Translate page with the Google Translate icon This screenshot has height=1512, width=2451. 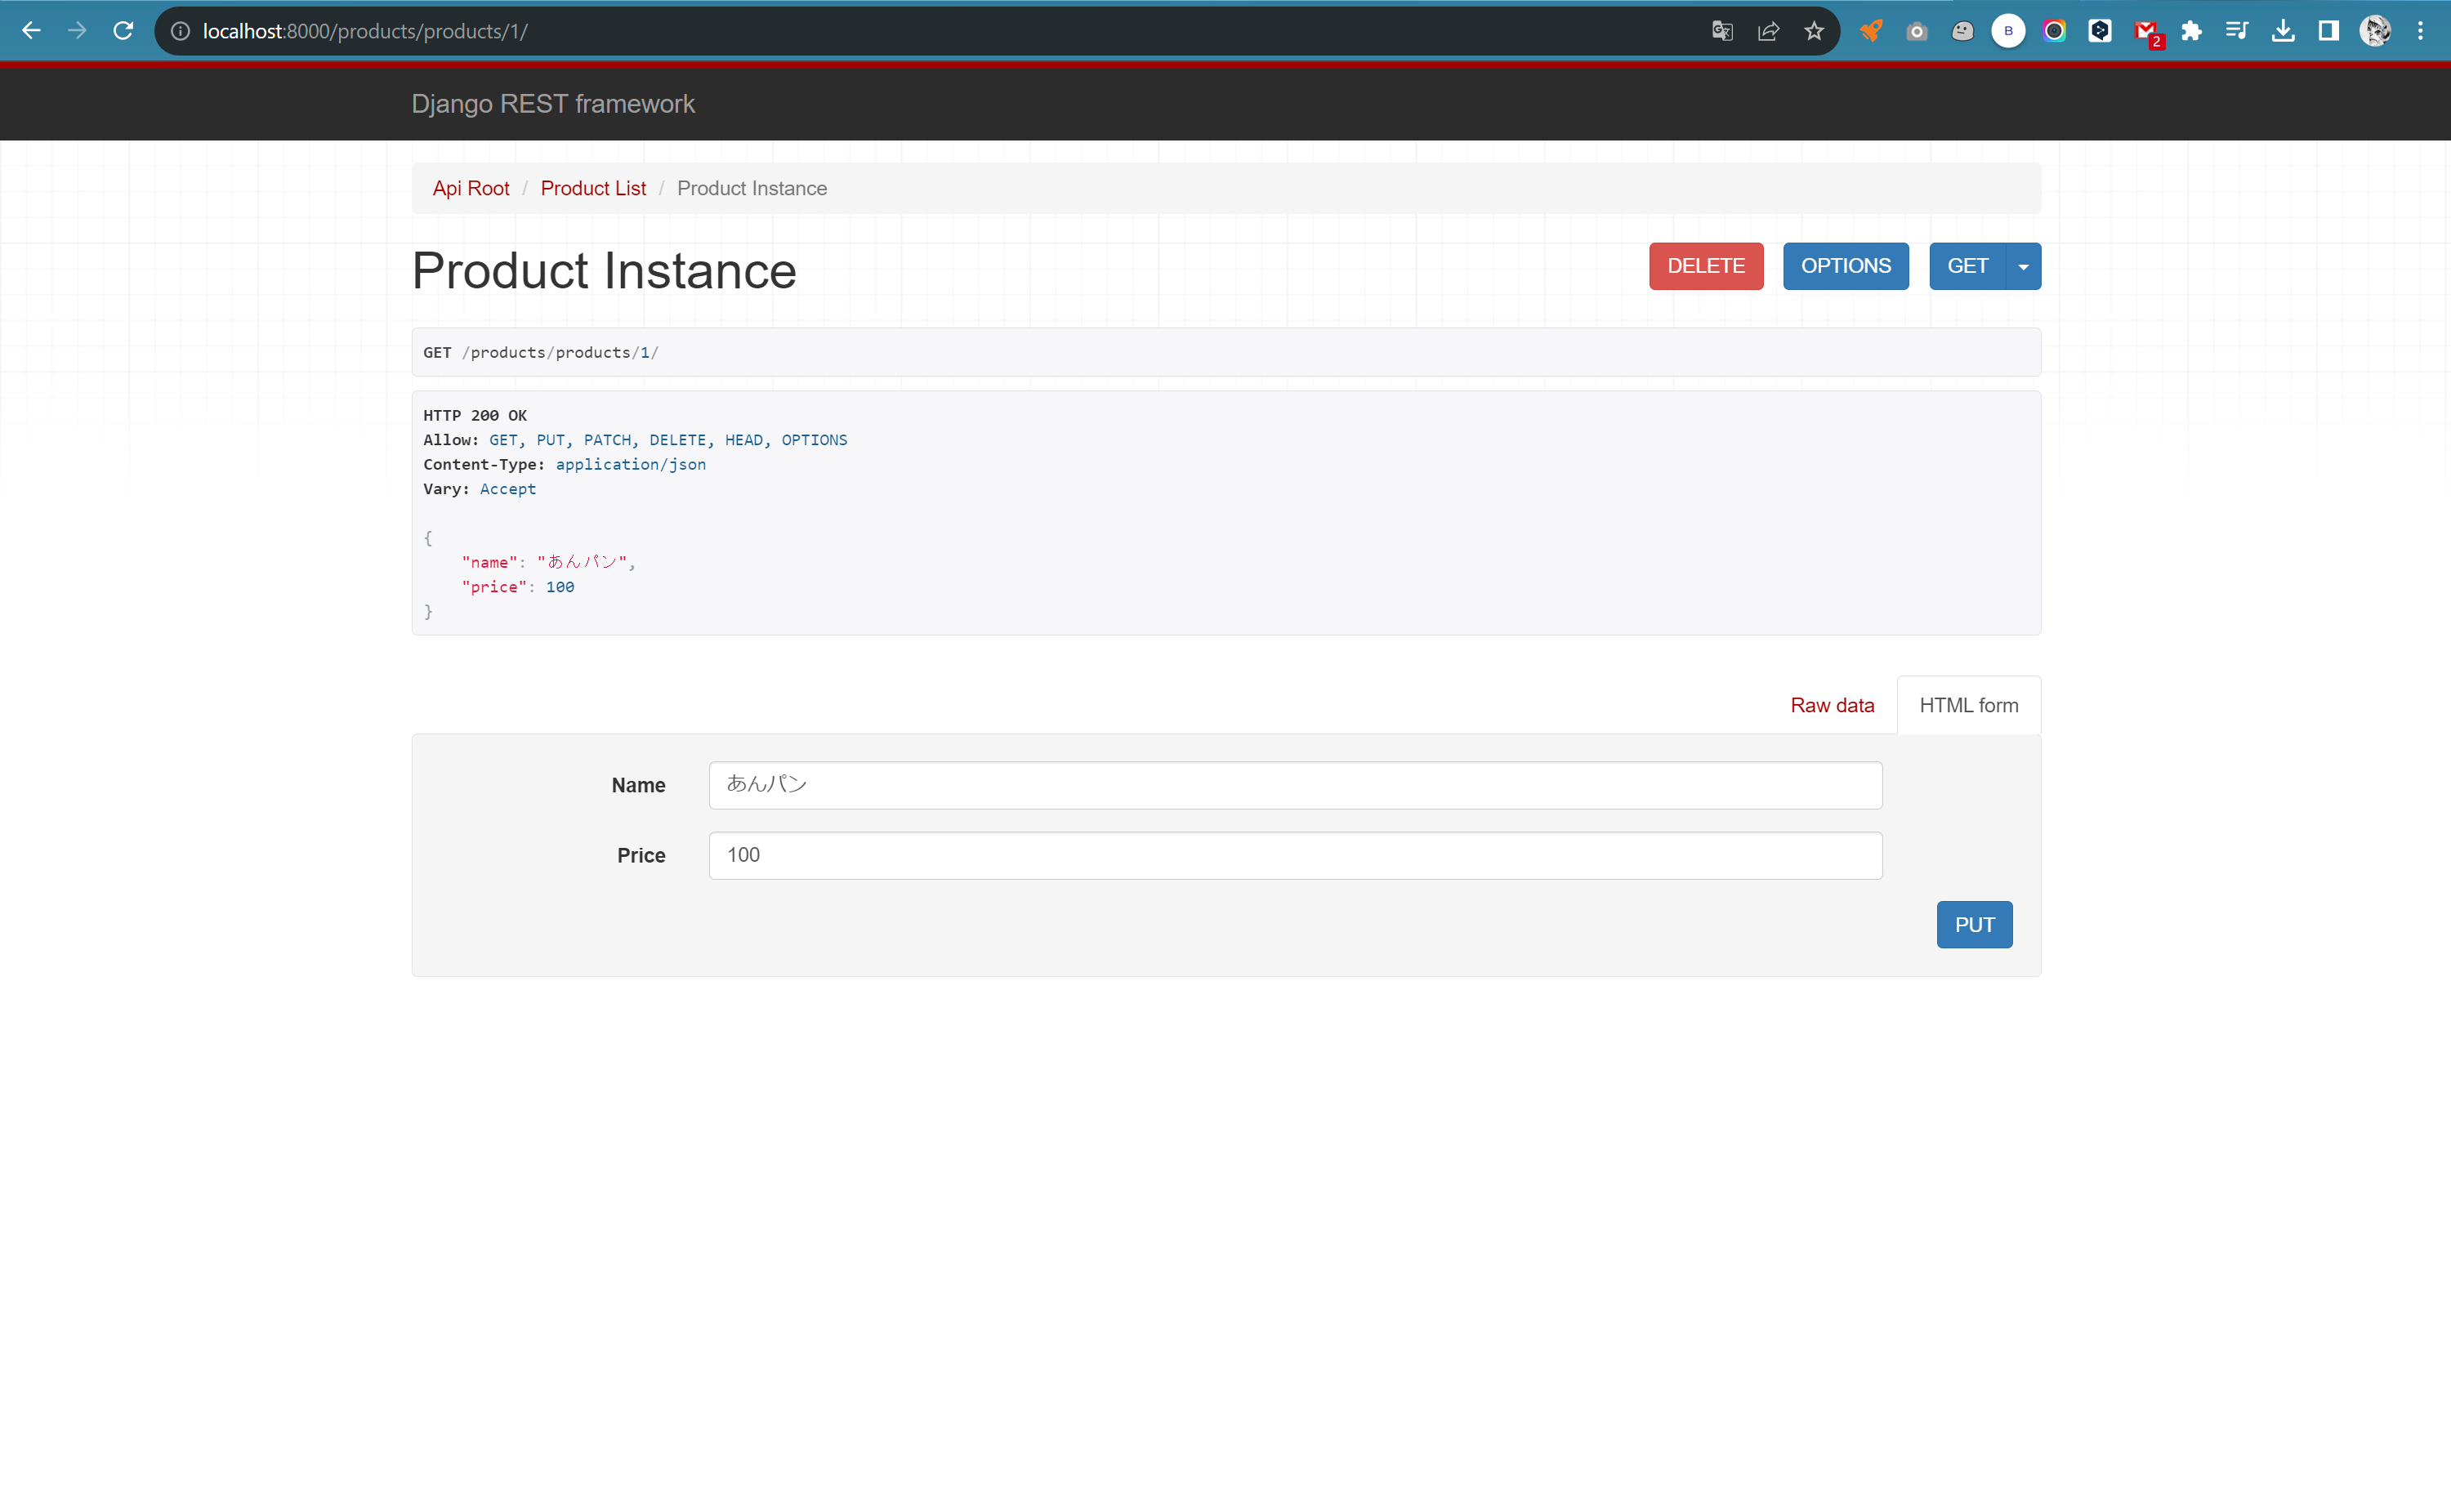[x=1722, y=30]
